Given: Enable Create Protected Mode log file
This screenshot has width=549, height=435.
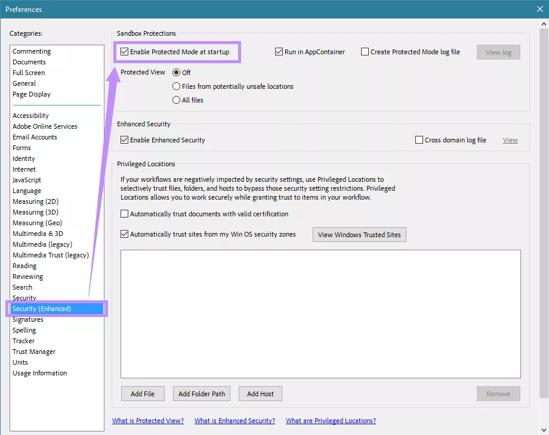Looking at the screenshot, I should pos(365,52).
